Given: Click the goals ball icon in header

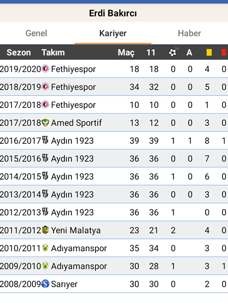Looking at the screenshot, I should [x=174, y=52].
